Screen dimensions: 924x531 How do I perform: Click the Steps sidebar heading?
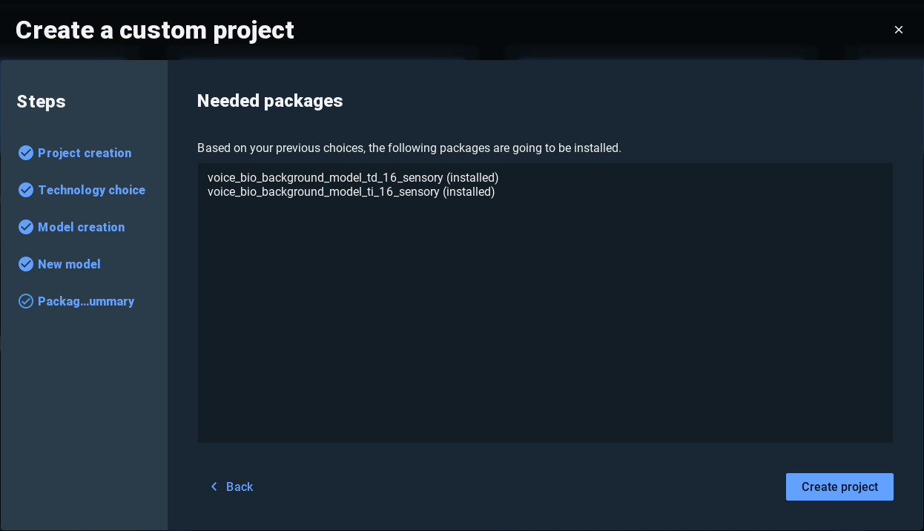pyautogui.click(x=42, y=102)
